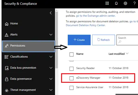The height and width of the screenshot is (95, 138).
Task: Open the notifications bell
Action: point(116,3)
